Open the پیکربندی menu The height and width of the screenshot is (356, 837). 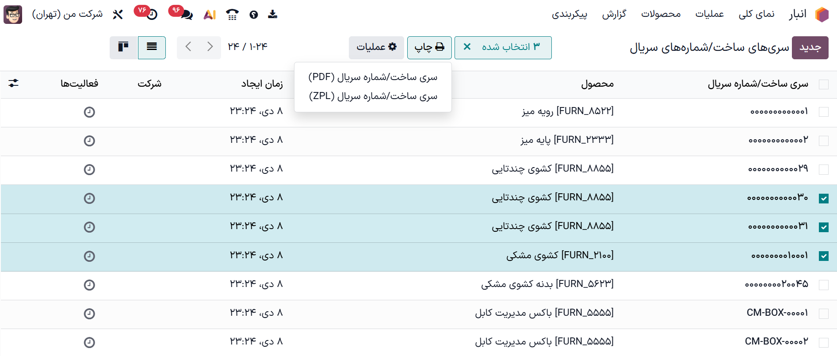[x=569, y=15]
